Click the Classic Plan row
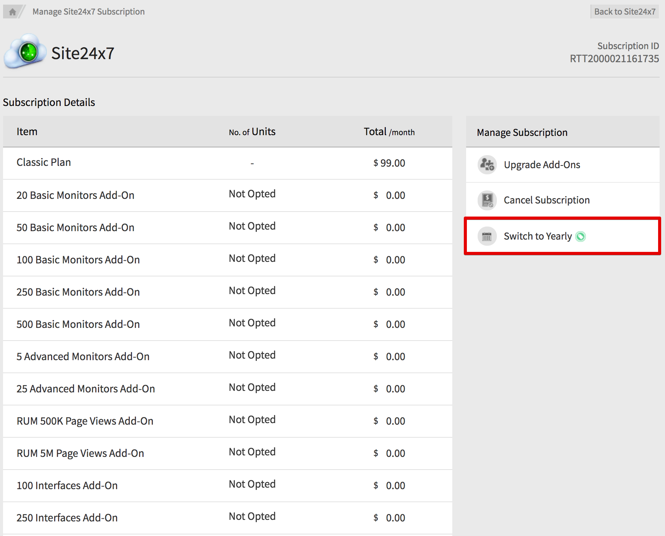 click(44, 162)
